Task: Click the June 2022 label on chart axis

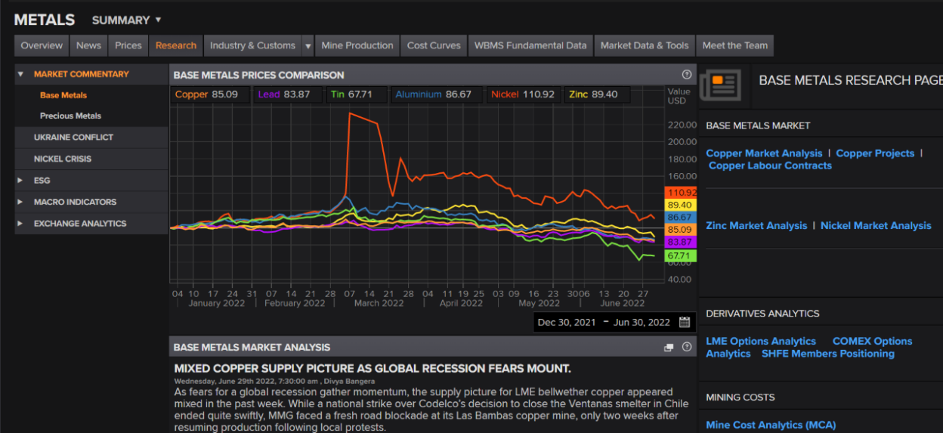Action: tap(622, 303)
